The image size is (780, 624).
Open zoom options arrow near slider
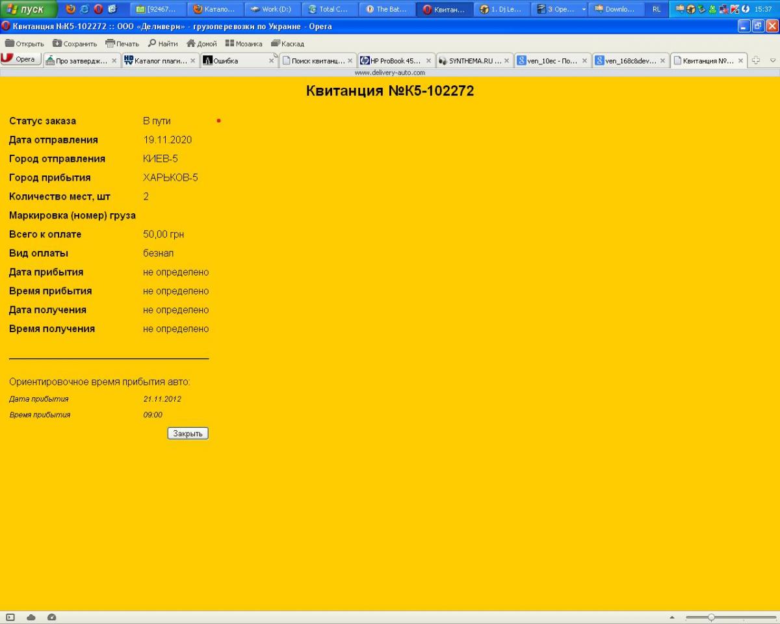pos(671,617)
